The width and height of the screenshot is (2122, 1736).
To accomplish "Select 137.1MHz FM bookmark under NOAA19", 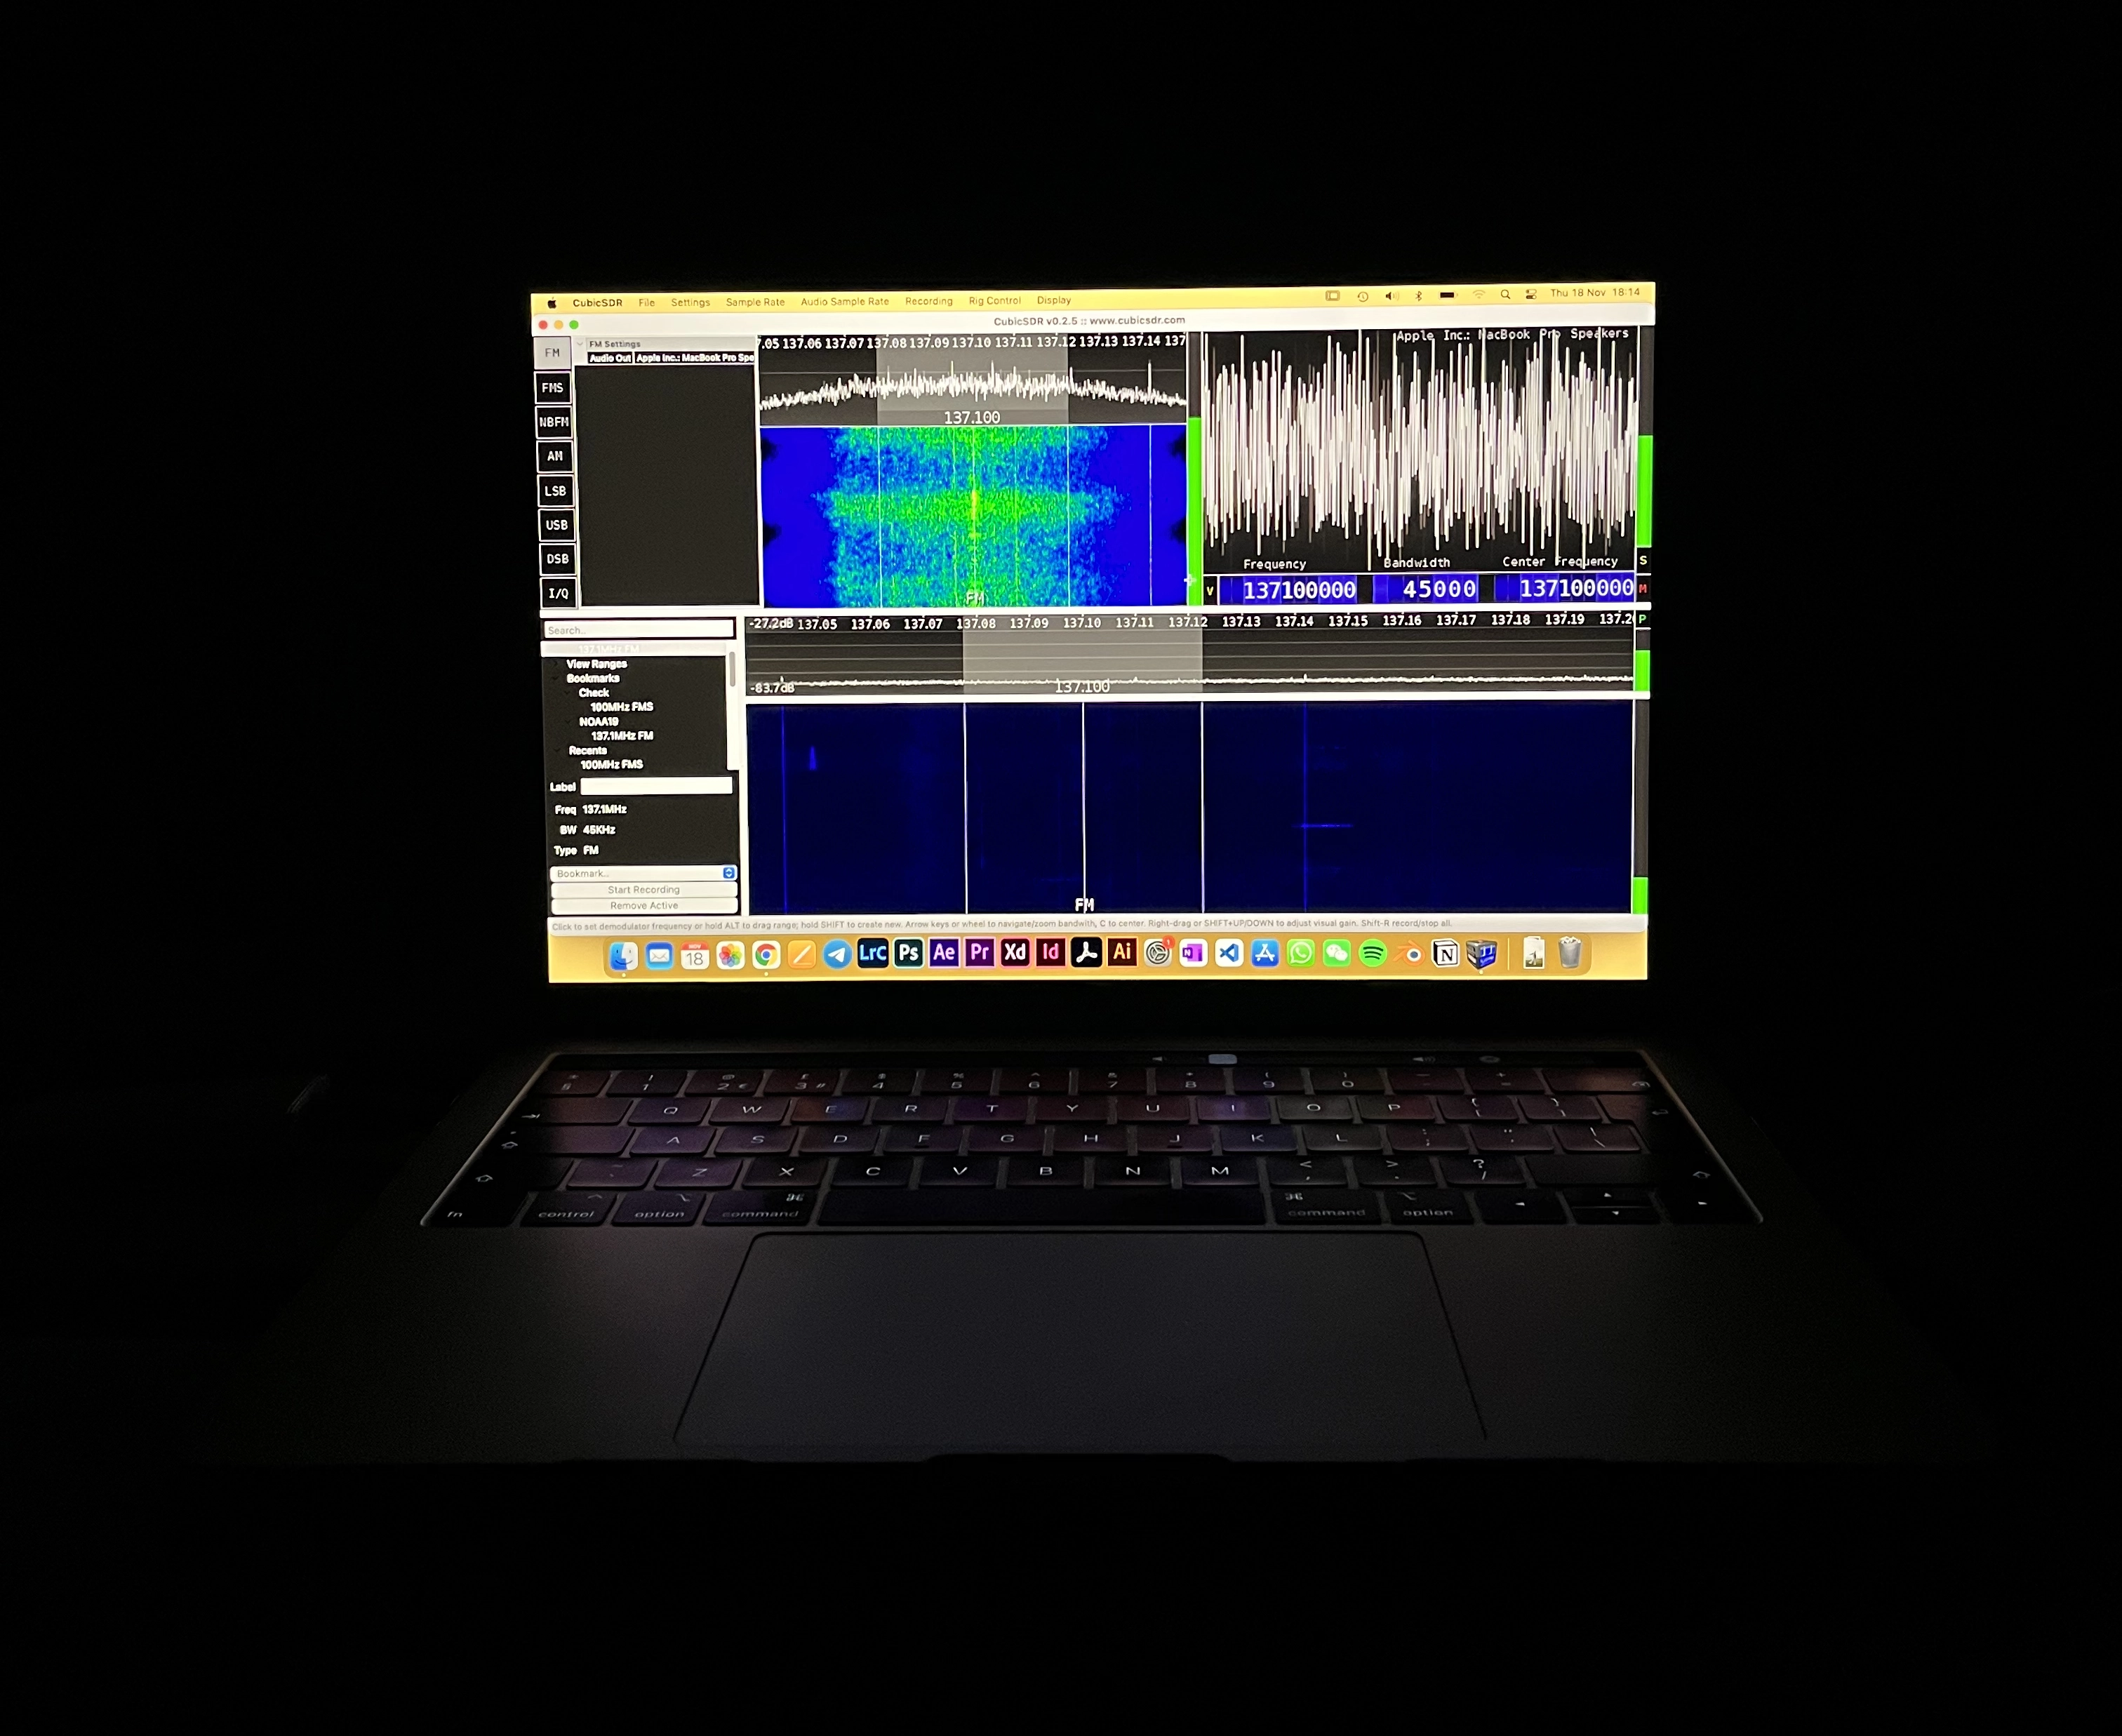I will [622, 736].
